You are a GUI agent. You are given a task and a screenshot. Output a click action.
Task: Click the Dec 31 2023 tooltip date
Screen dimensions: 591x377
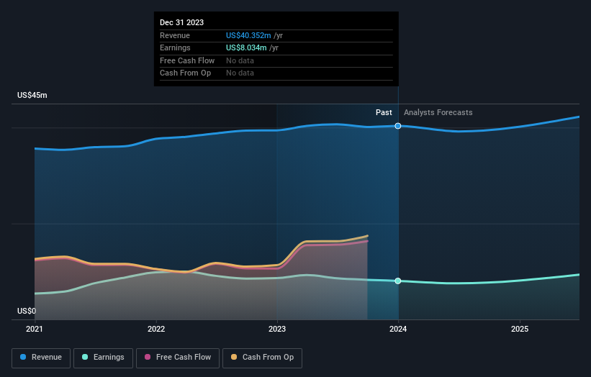click(181, 22)
